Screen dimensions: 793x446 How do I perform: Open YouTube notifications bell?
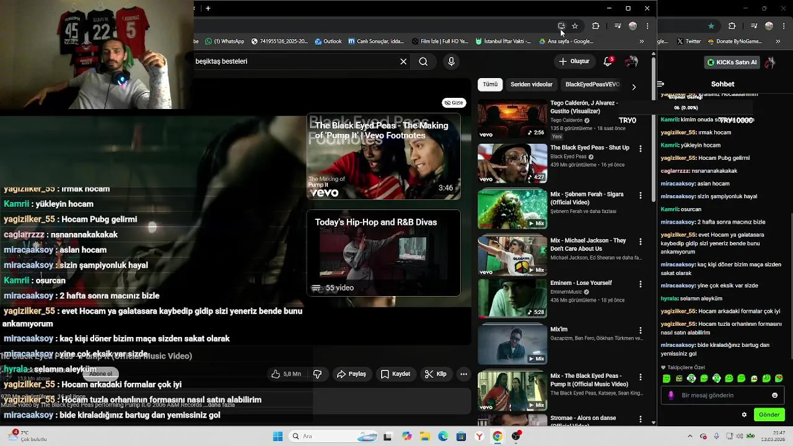tap(608, 61)
